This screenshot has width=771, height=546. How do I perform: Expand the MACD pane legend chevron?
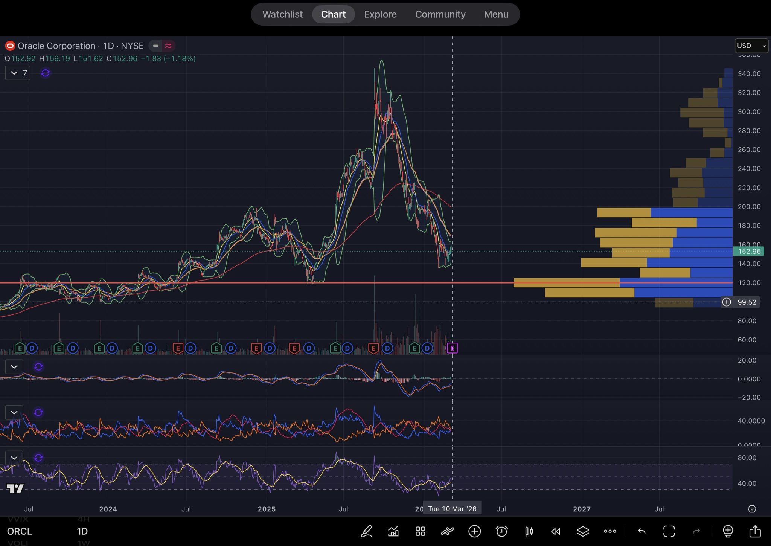[14, 366]
